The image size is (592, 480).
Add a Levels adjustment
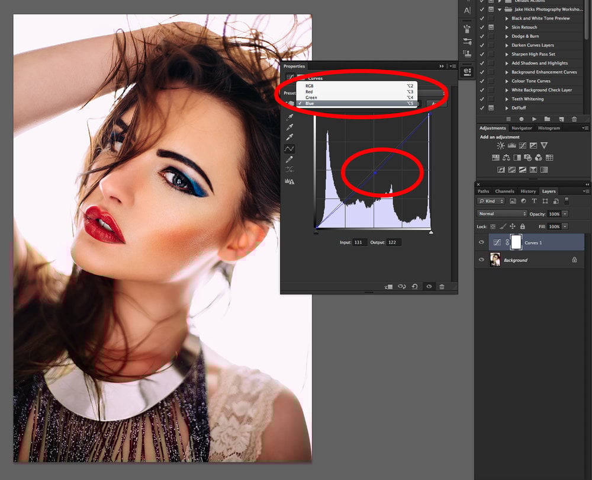[511, 146]
